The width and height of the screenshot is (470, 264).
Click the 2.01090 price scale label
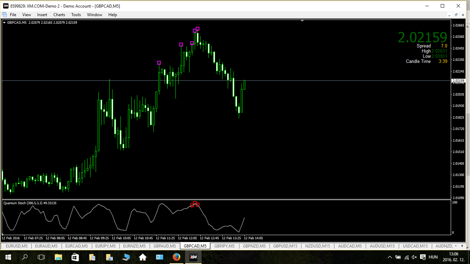point(459,198)
